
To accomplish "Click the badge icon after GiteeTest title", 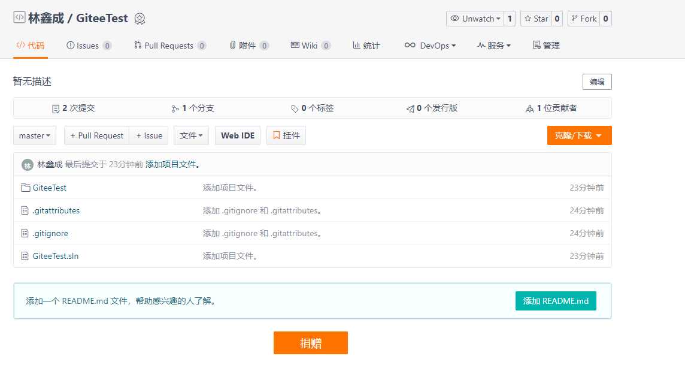I will (x=140, y=19).
